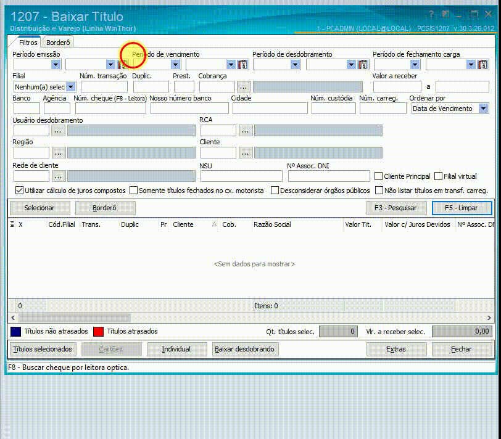
Task: Focus the Cidade input field
Action: click(x=270, y=109)
